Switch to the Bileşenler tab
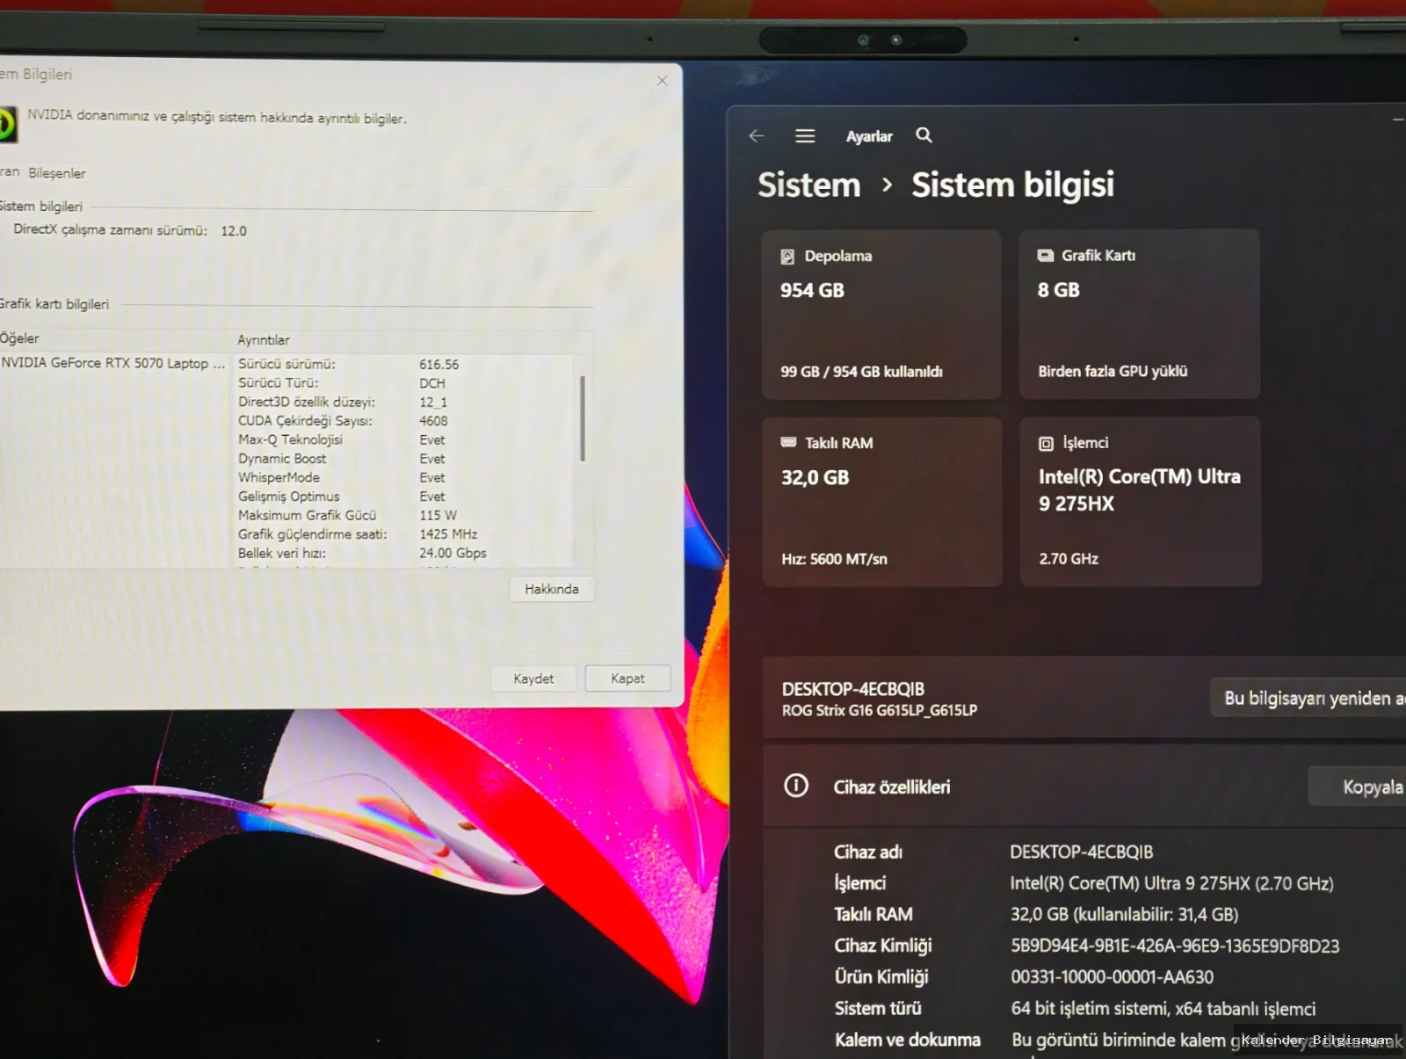 pos(57,173)
